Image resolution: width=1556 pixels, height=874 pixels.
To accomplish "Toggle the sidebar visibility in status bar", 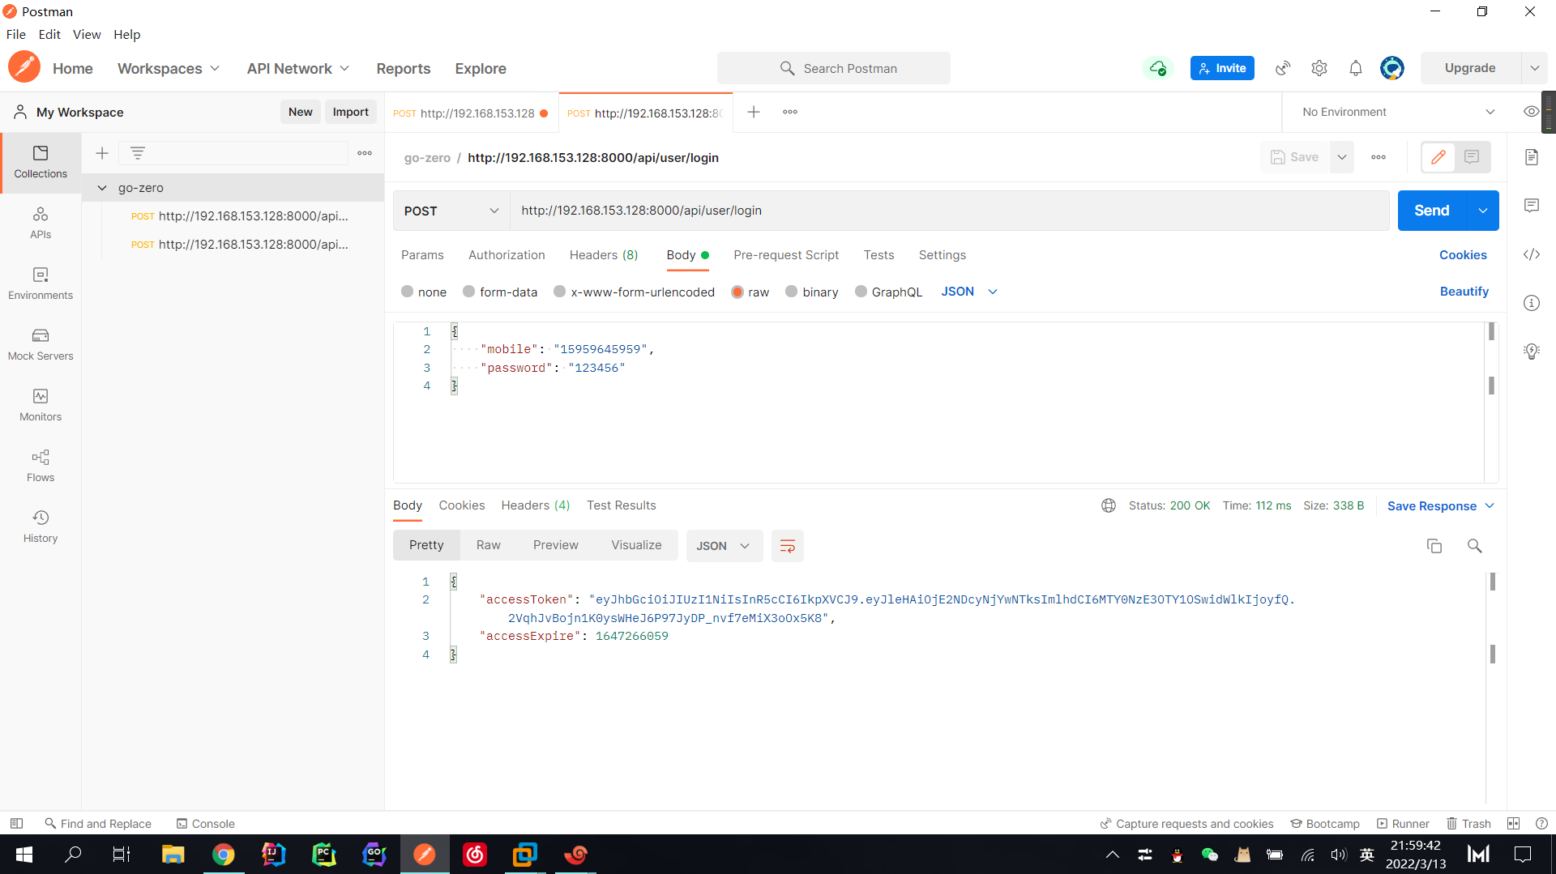I will 16,824.
